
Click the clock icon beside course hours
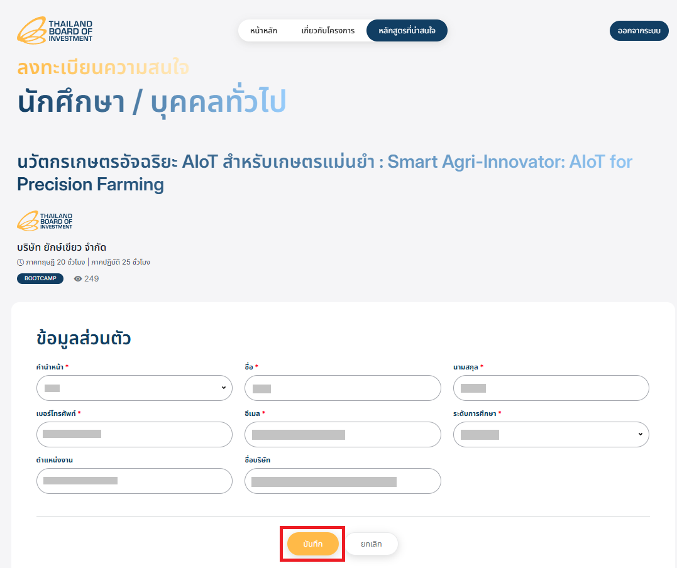point(20,262)
